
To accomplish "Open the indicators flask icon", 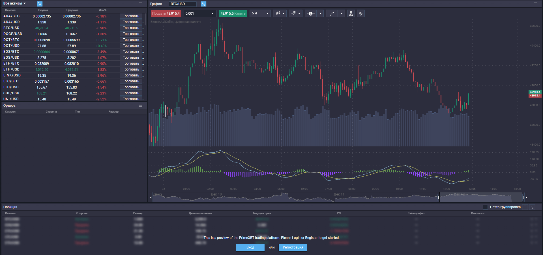I will click(351, 14).
